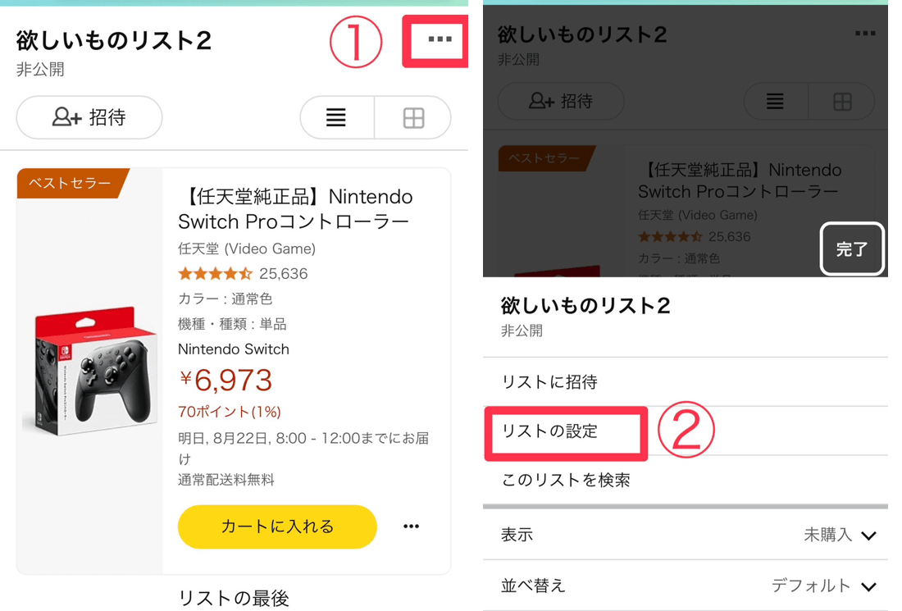Open item options dots beside cart button

412,527
